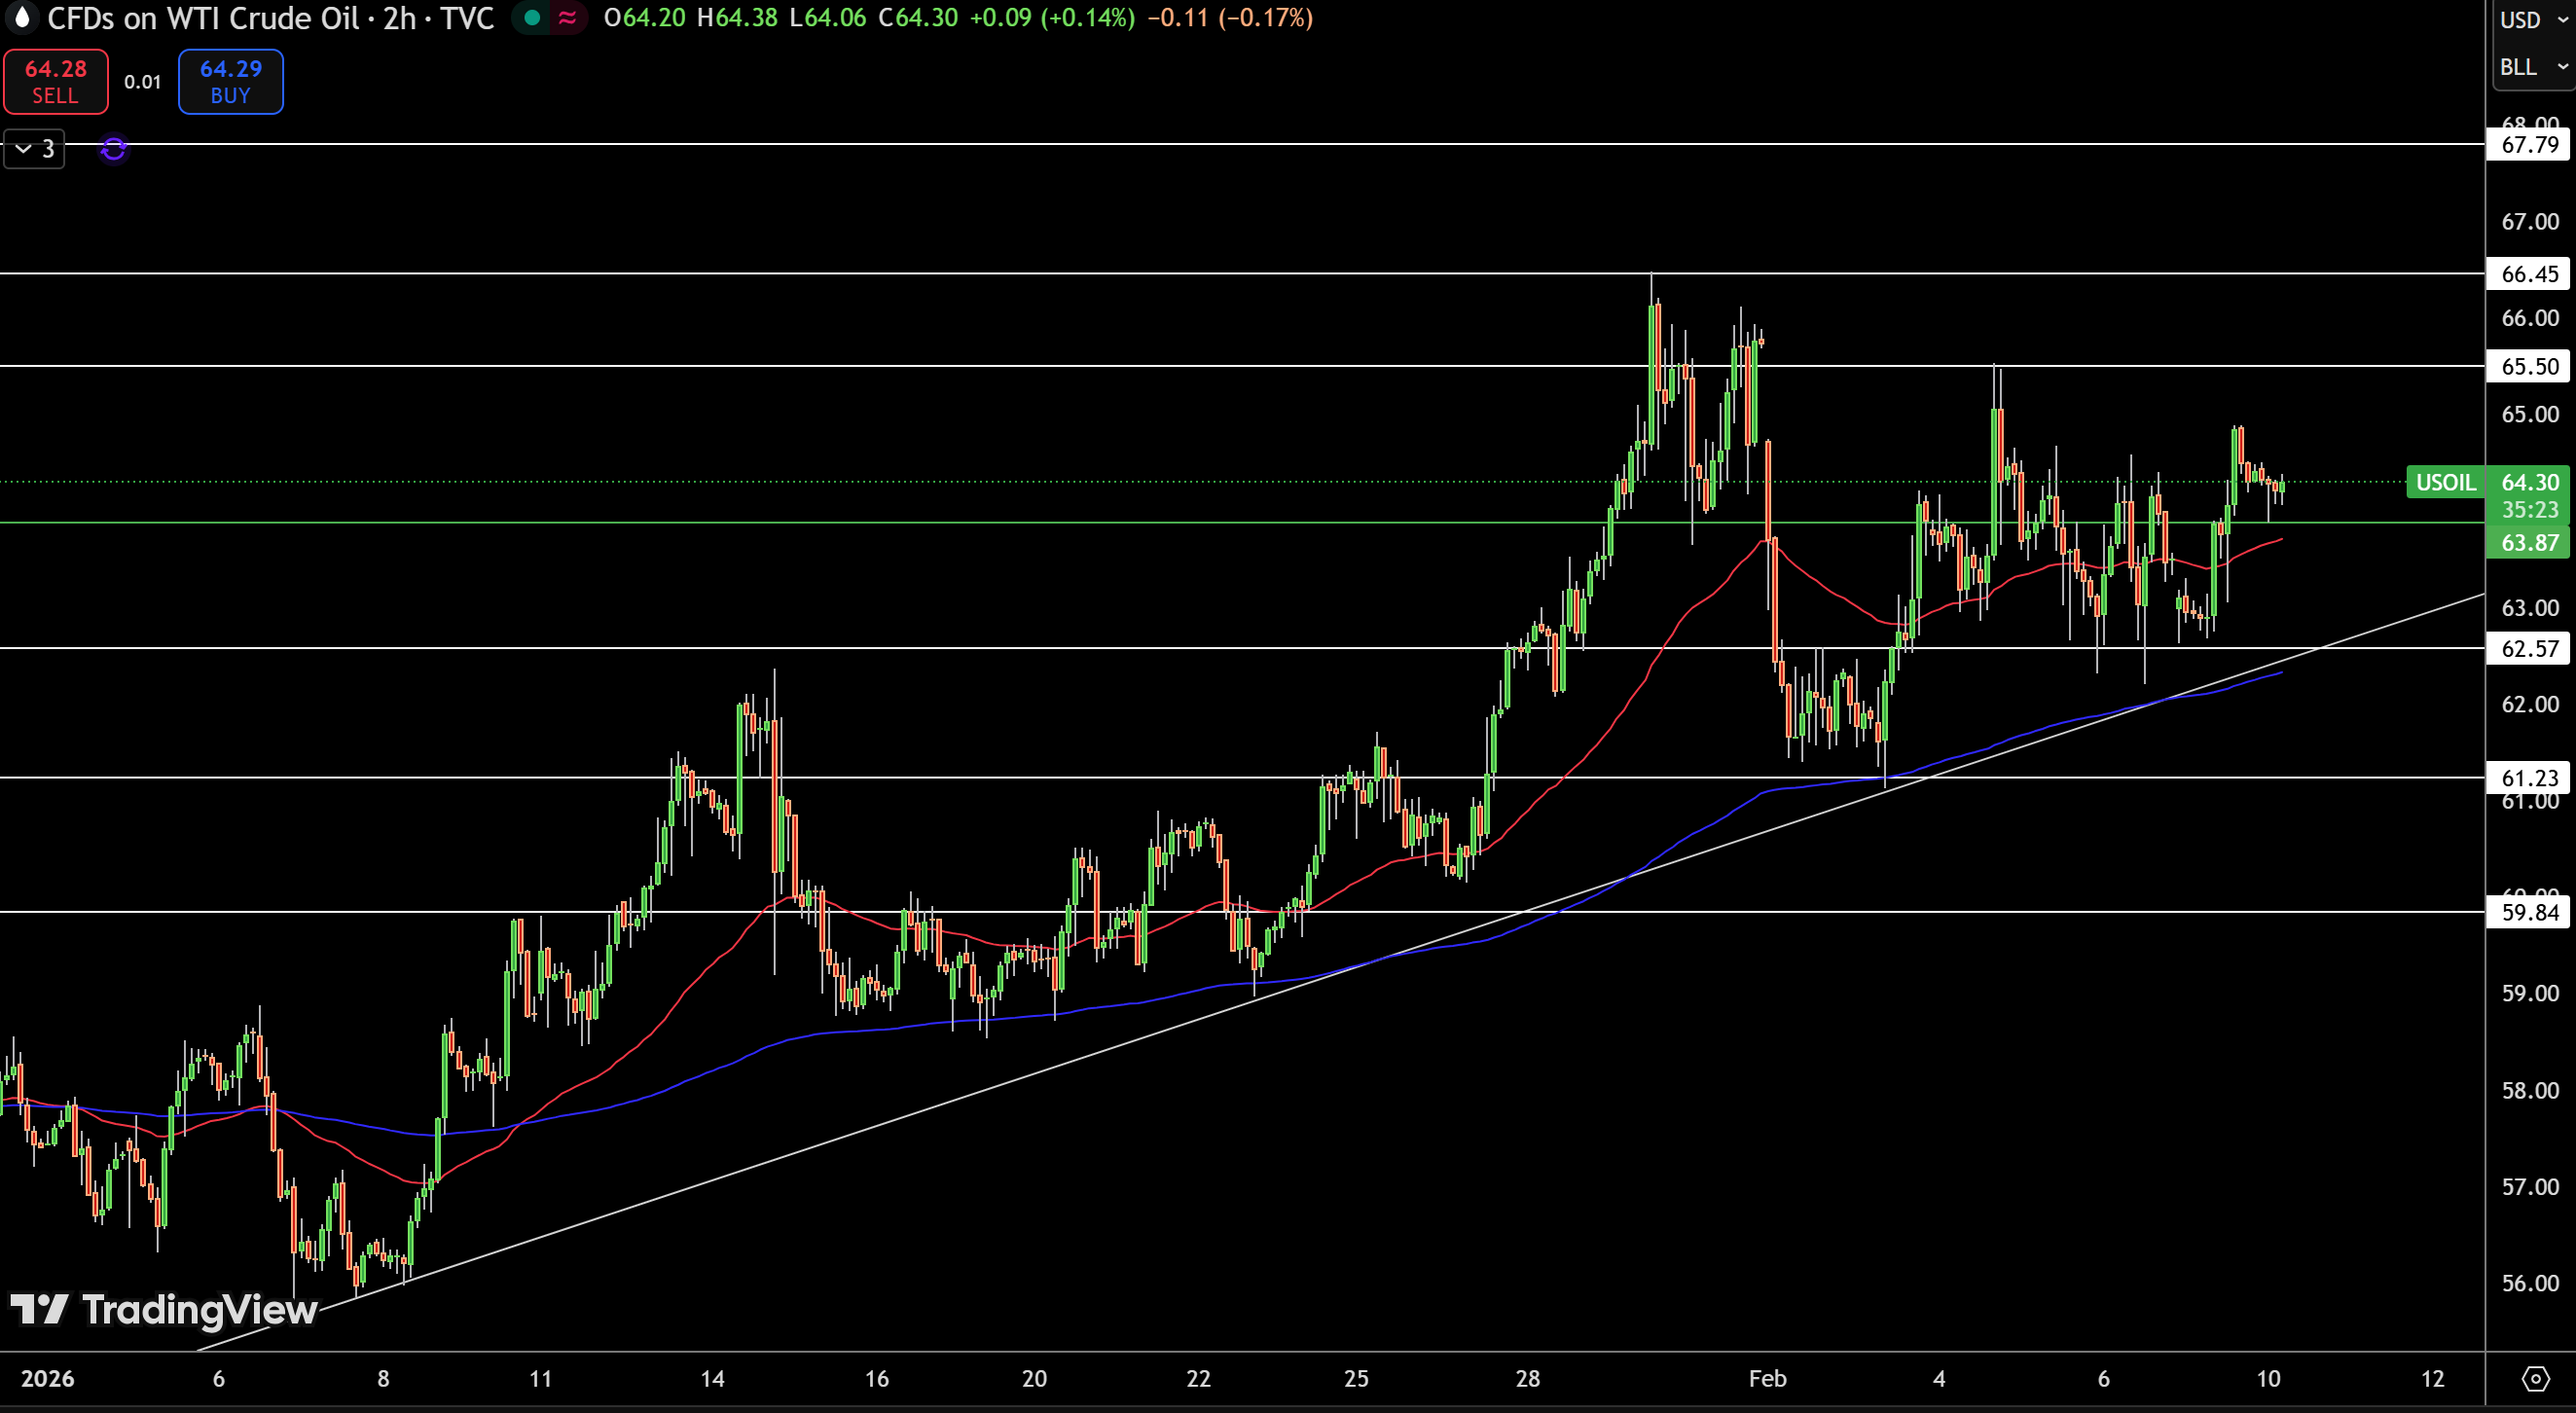Click the 63.00 price axis label

(x=2530, y=608)
